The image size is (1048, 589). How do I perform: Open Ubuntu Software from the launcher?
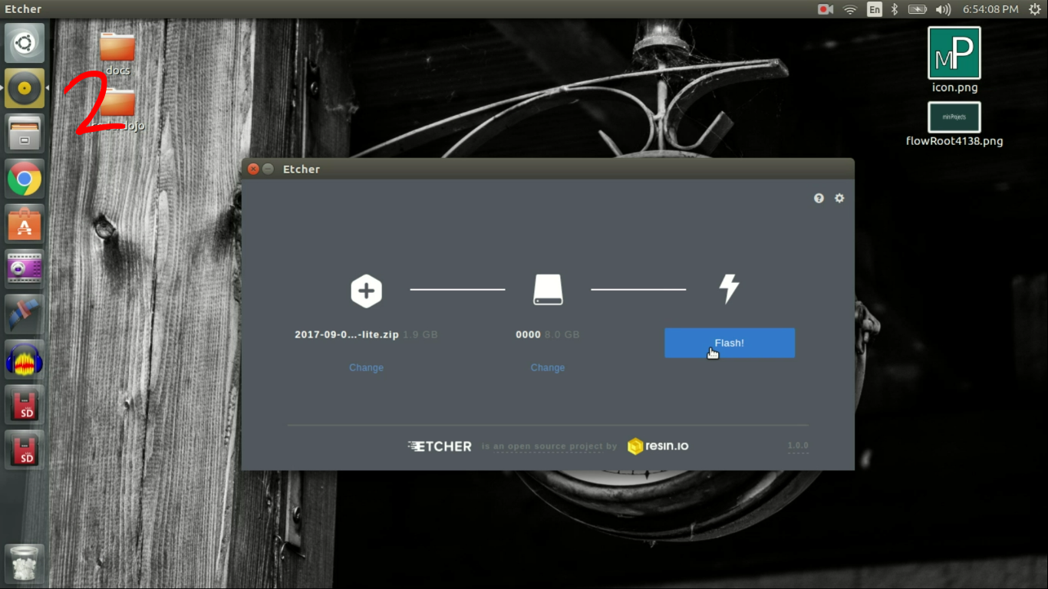25,224
